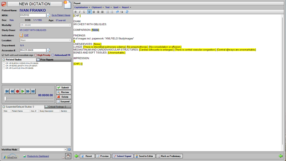Play the dictation audio

tap(22, 91)
